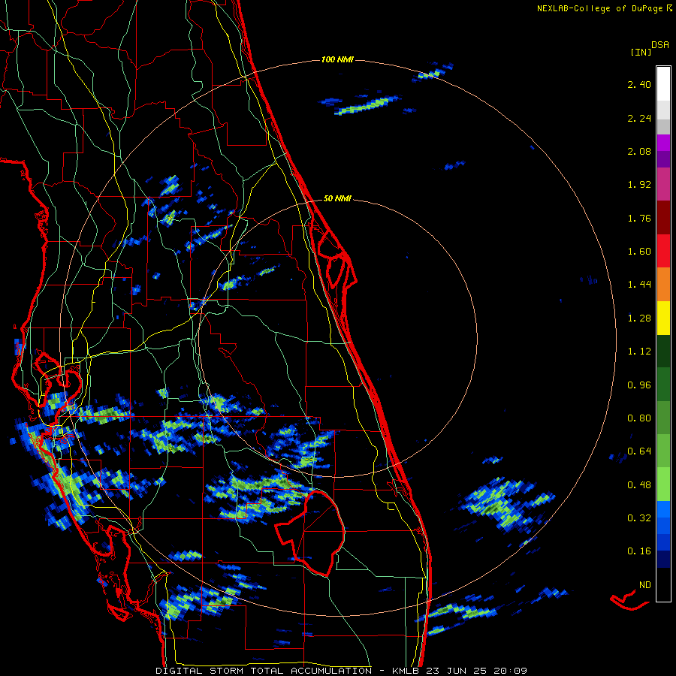
Task: Select the 0.32 legend value
Action: pos(639,518)
